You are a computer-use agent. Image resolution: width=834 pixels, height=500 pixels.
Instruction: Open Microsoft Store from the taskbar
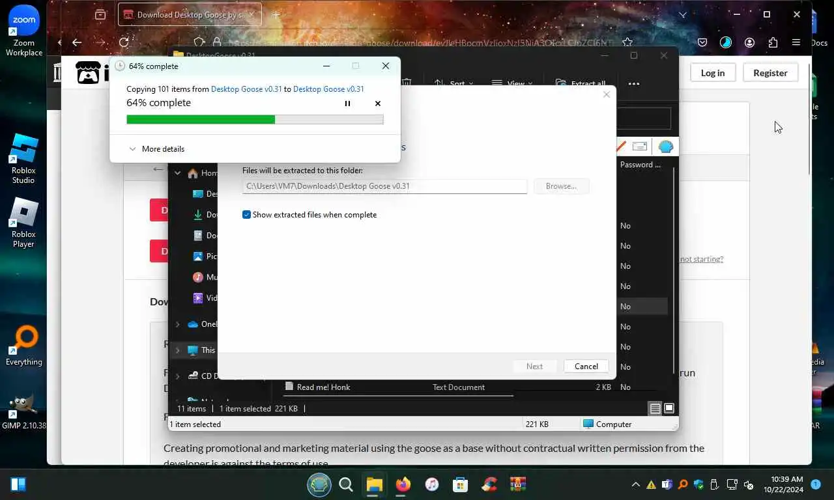pyautogui.click(x=461, y=484)
